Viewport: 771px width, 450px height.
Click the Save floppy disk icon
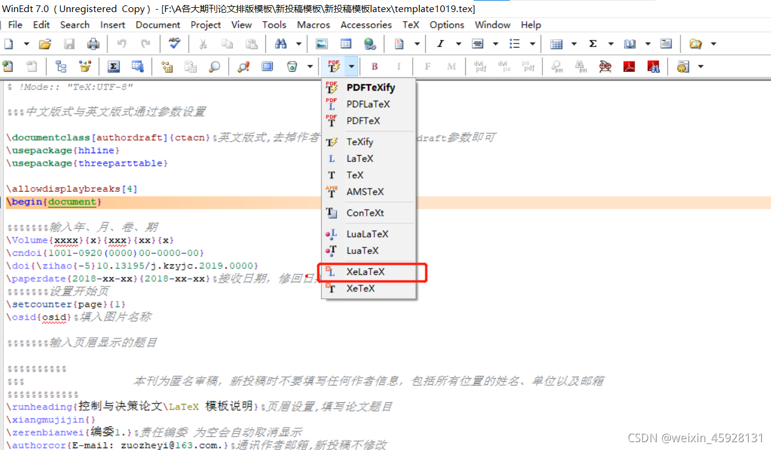click(69, 44)
